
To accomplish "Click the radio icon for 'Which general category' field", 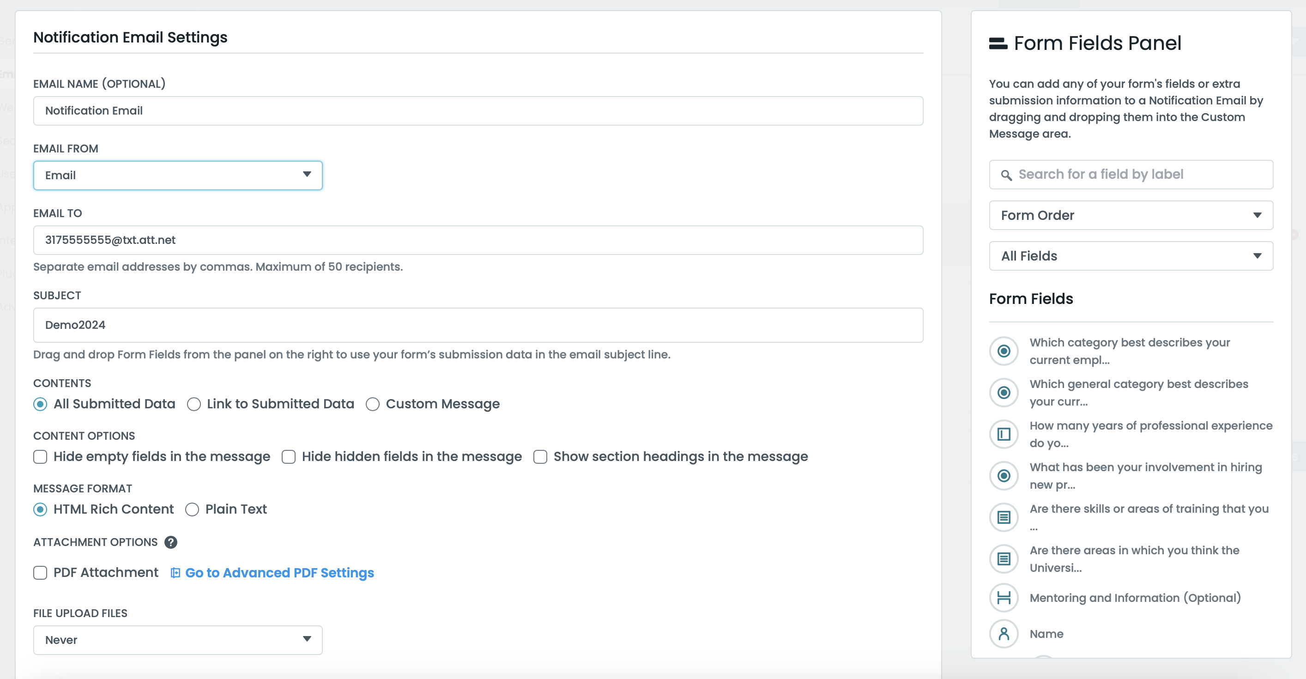I will [x=1004, y=393].
